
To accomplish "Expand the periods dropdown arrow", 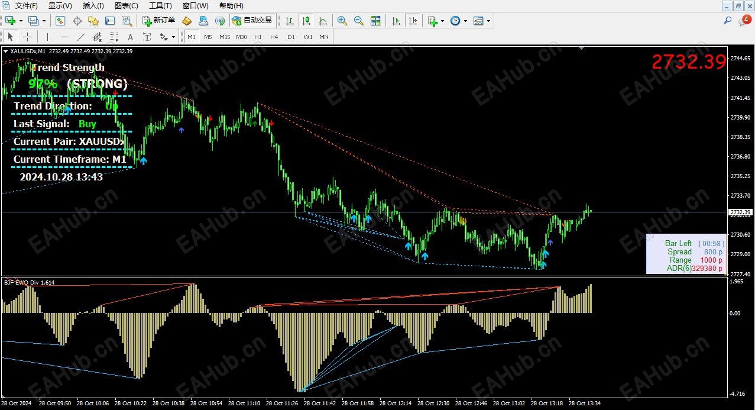I will tap(465, 21).
